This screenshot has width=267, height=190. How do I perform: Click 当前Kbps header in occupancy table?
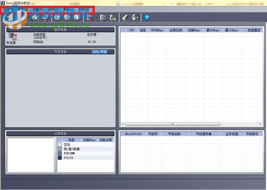tap(89, 140)
